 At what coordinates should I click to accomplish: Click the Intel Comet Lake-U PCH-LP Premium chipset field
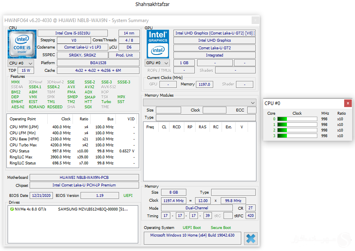click(84, 185)
